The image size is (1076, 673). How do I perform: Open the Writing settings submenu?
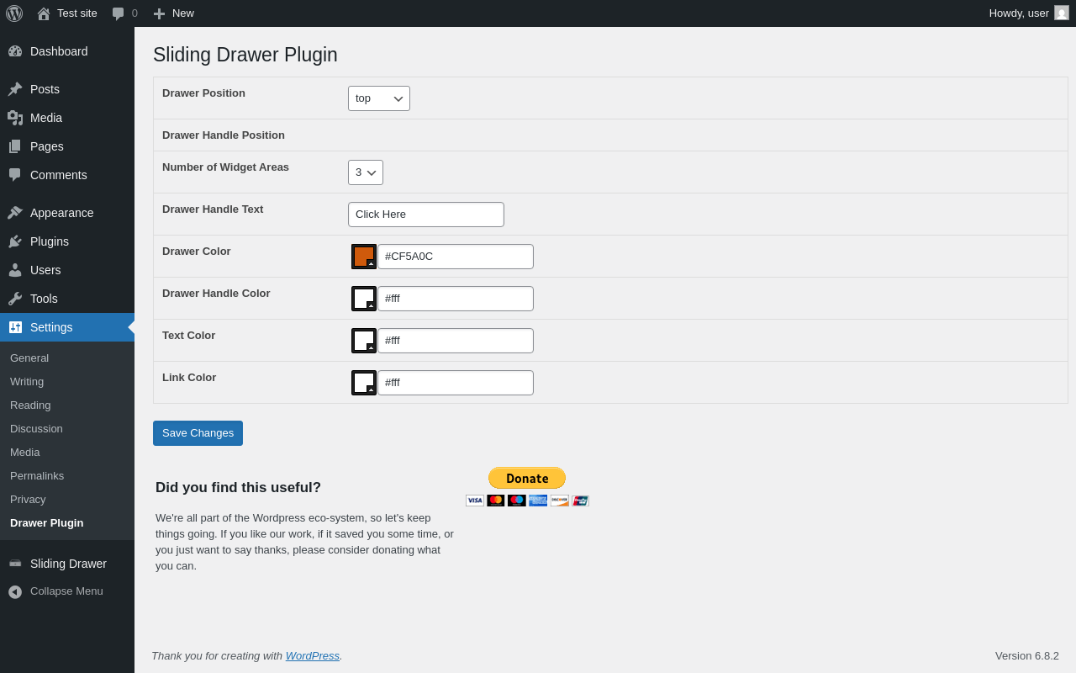tap(27, 381)
